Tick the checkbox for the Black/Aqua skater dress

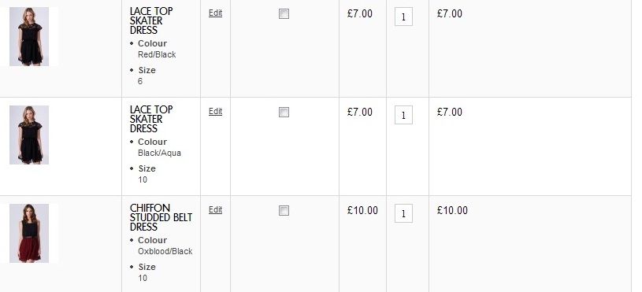coord(284,112)
